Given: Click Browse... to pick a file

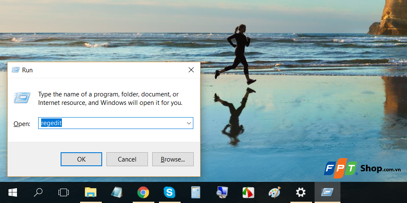Looking at the screenshot, I should [x=173, y=159].
